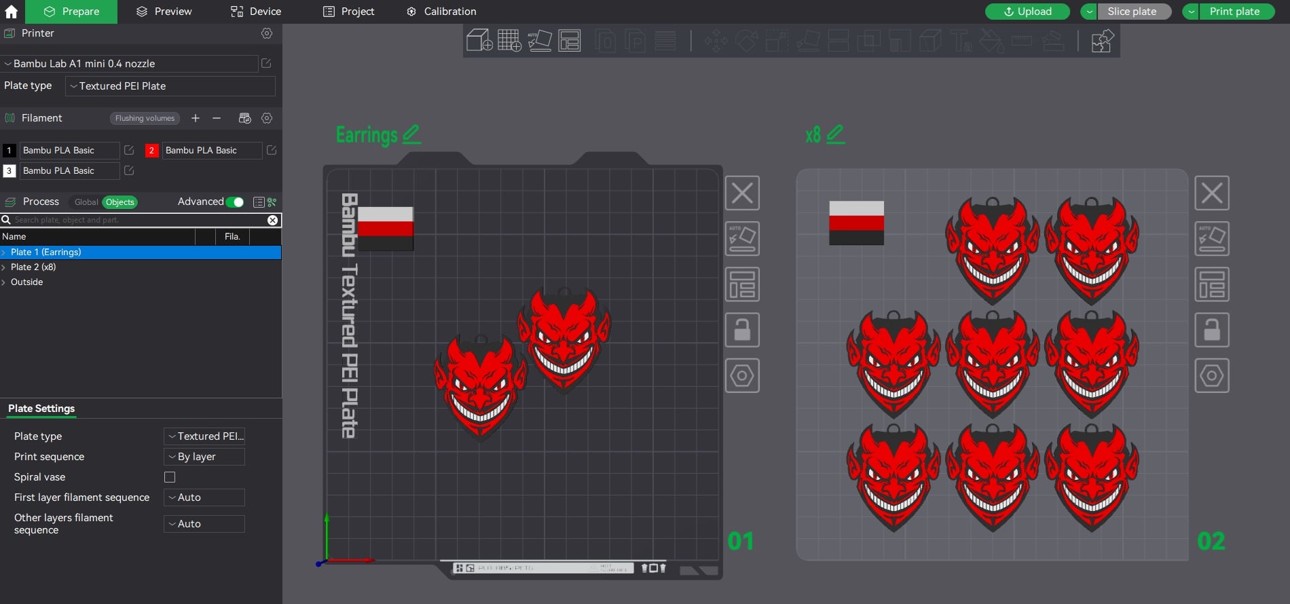Edit filament 3 preset icon
The image size is (1290, 604).
point(129,170)
